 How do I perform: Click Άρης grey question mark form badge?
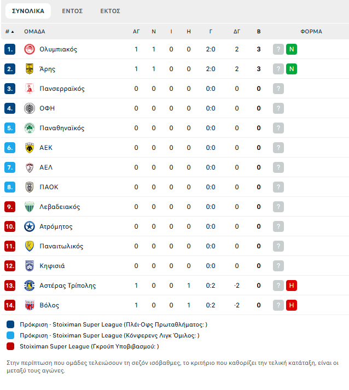278,69
